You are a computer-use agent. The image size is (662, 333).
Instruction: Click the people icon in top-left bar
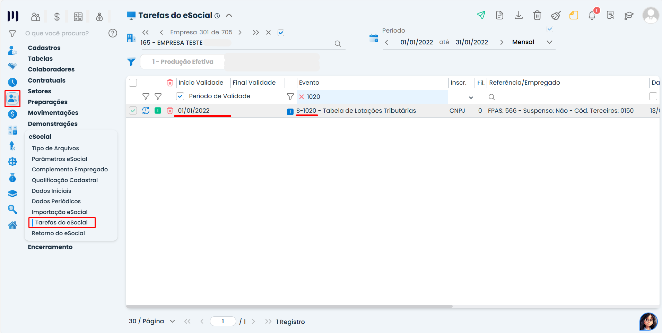(36, 17)
